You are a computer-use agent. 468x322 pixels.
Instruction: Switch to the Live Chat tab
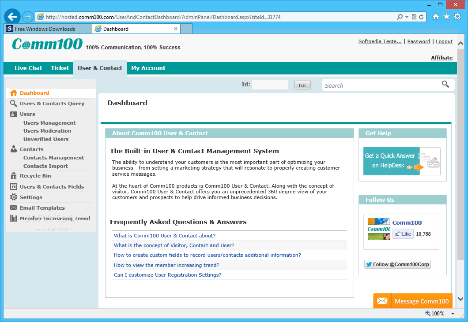pos(28,68)
